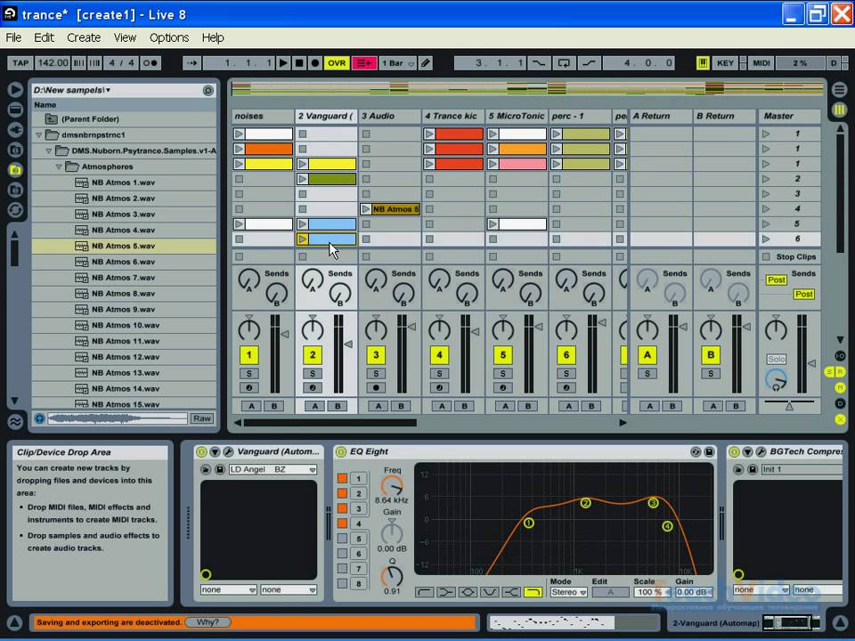Click the transport Play button
This screenshot has width=855, height=641.
[x=283, y=63]
